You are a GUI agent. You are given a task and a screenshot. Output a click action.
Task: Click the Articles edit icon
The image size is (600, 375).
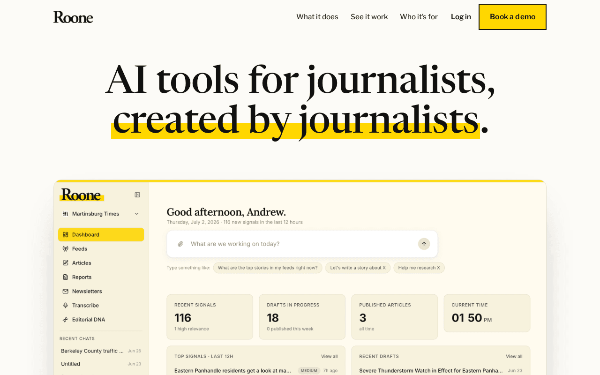65,263
